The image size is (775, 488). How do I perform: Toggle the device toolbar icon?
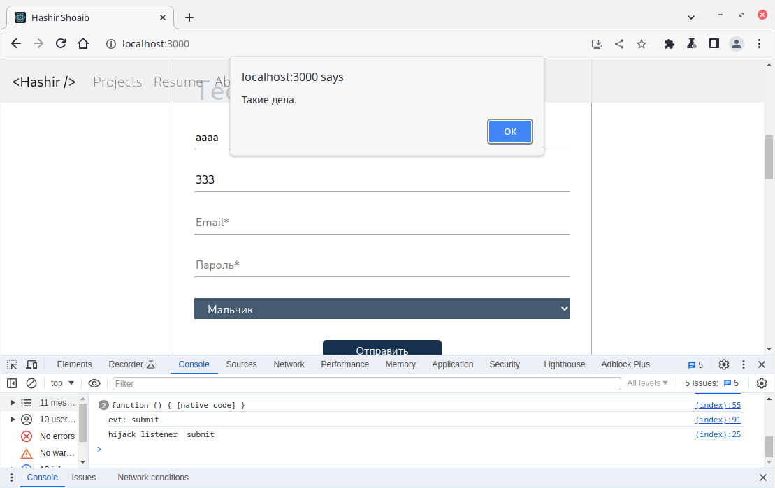pos(31,364)
